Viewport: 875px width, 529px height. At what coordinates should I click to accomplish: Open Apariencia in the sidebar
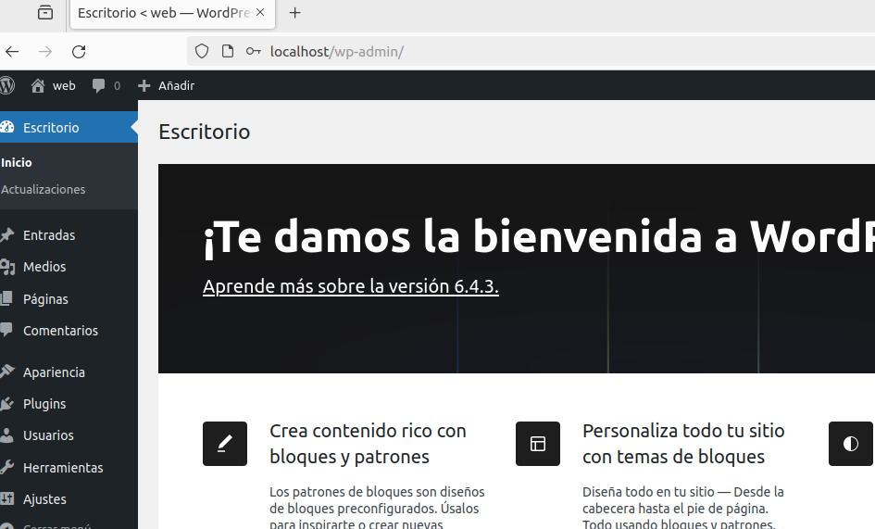54,372
